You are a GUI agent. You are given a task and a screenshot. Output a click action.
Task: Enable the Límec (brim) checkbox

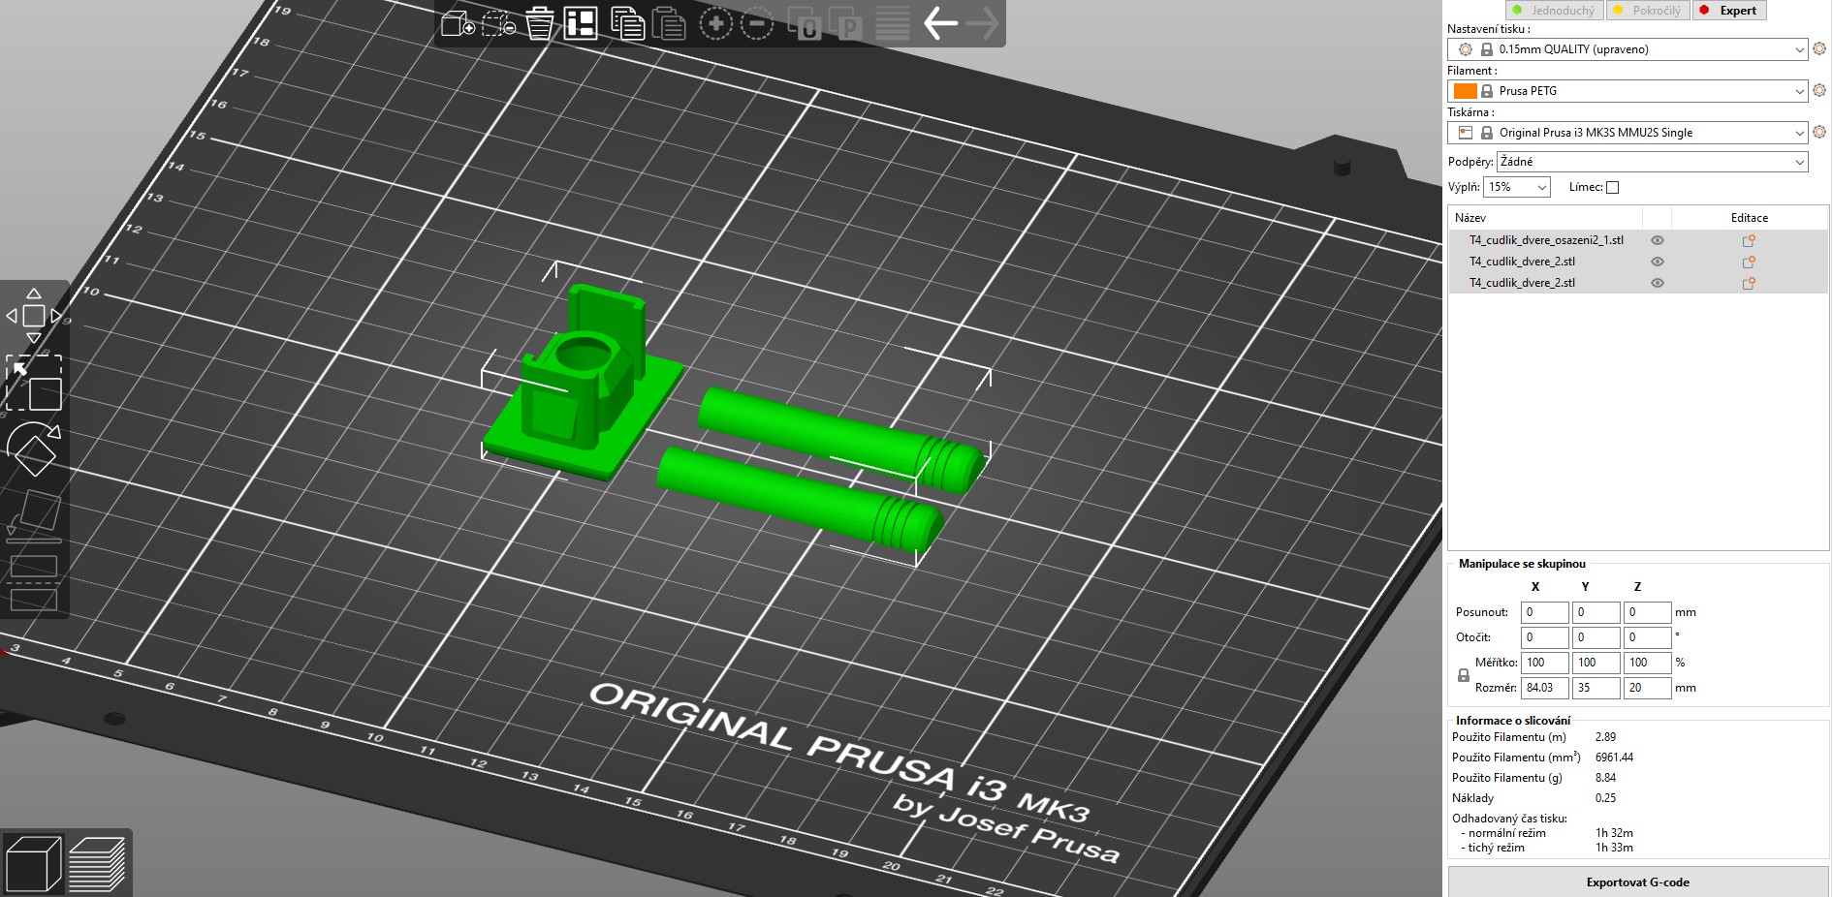point(1612,187)
